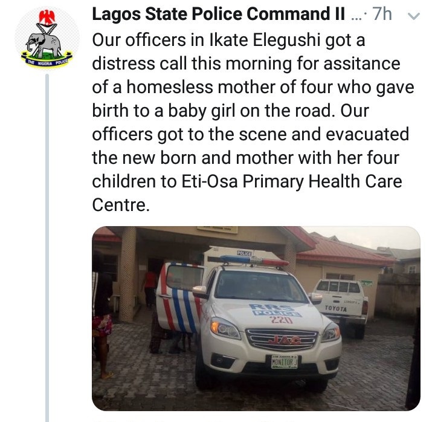Expand the tweet options chevron
This screenshot has height=422, width=435.
413,16
